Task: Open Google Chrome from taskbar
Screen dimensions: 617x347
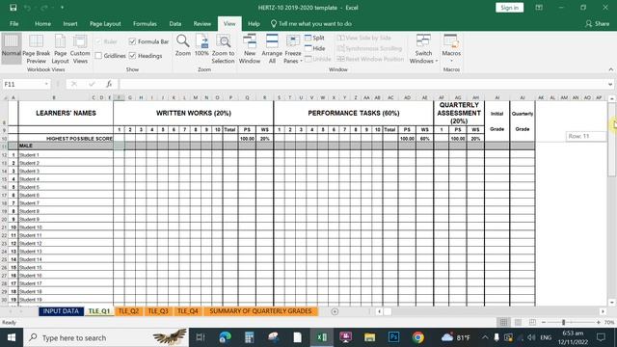Action: 417,337
